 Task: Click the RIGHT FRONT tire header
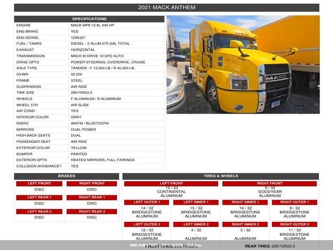pyautogui.click(x=270, y=183)
